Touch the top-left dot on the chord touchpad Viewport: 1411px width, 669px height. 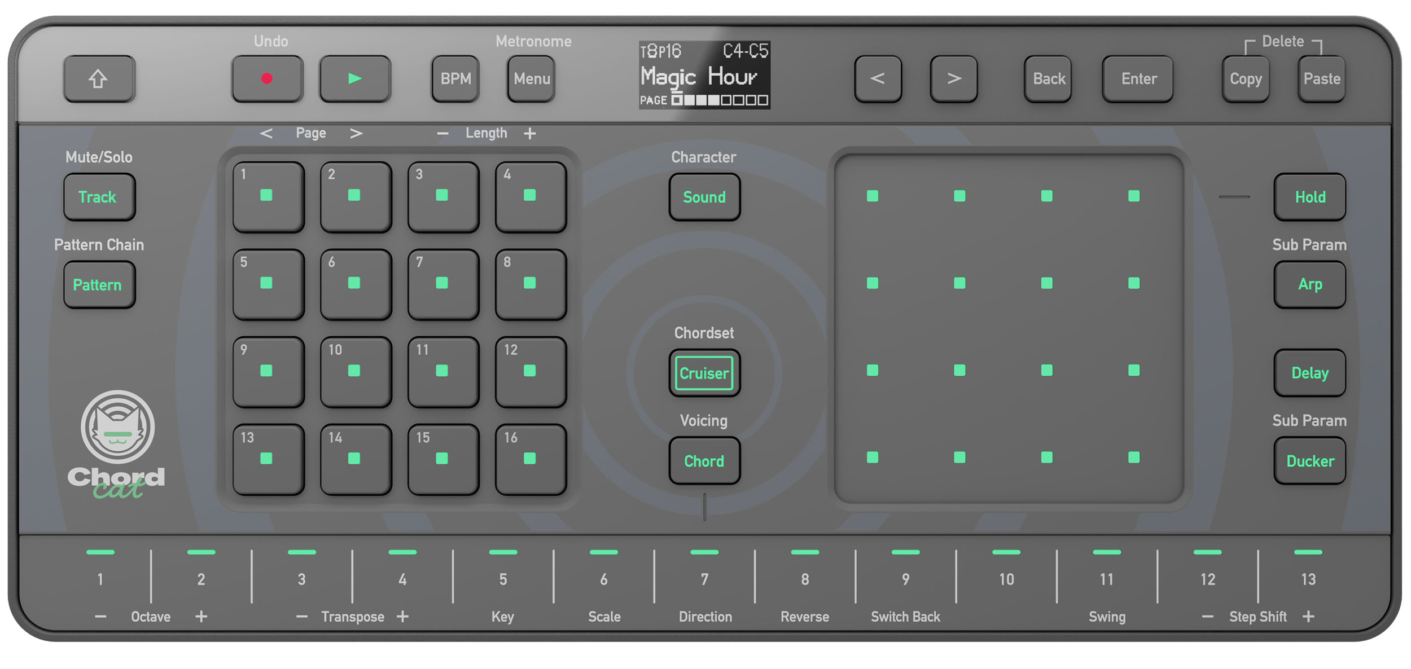pos(873,196)
